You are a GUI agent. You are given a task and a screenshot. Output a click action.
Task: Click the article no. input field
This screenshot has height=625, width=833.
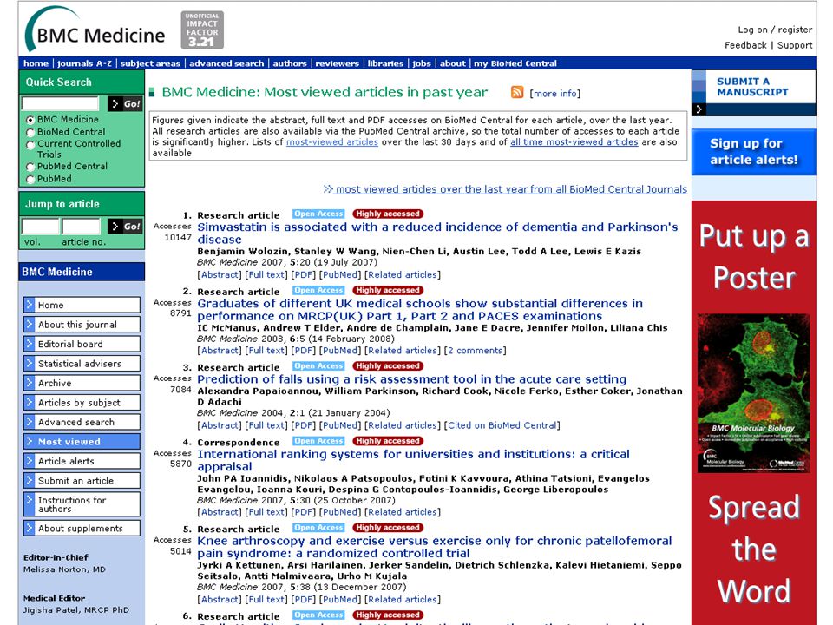[81, 227]
